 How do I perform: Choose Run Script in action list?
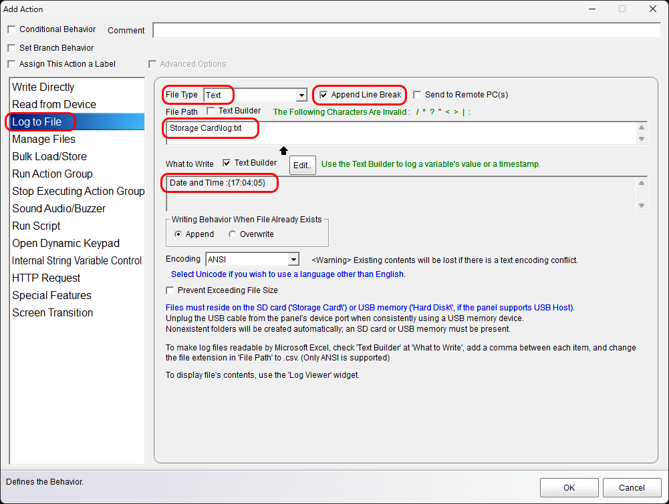(x=36, y=226)
